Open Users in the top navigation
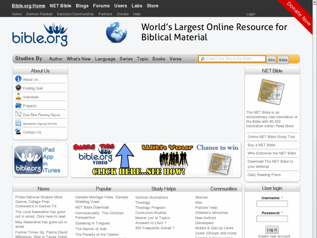This screenshot has height=238, width=317. point(120,6)
